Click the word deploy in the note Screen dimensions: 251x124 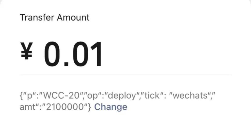tap(122, 96)
